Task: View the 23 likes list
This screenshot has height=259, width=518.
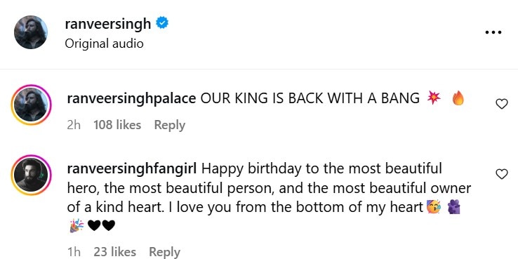Action: [x=114, y=252]
